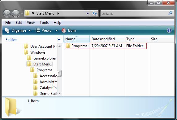The image size is (177, 120).
Task: Click date 7/20/2007 3:23 AM cell
Action: pos(106,46)
